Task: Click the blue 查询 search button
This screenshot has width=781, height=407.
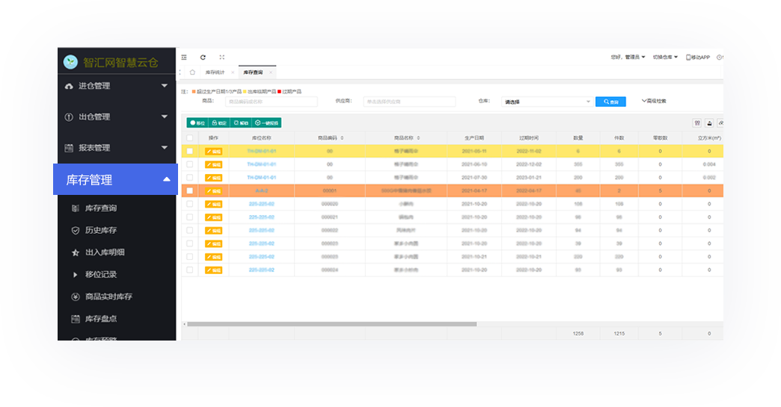Action: tap(610, 102)
